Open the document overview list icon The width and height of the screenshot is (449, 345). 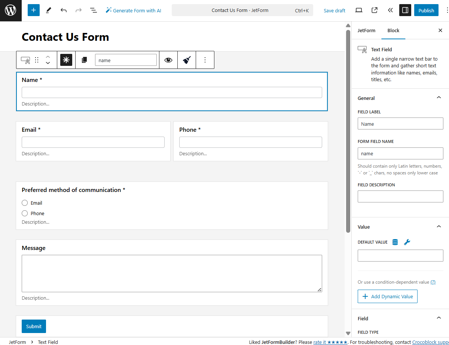click(93, 10)
